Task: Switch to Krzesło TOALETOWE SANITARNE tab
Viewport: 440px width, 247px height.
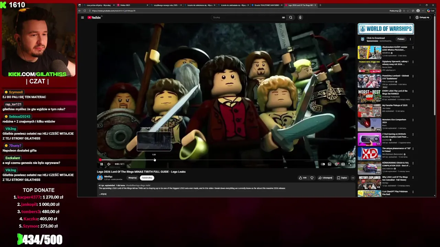Action: coord(266,5)
